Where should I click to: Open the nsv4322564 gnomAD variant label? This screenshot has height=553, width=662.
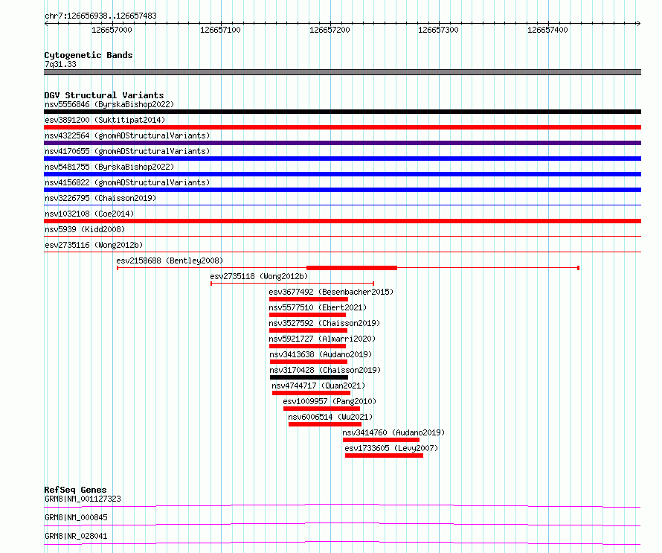click(127, 135)
